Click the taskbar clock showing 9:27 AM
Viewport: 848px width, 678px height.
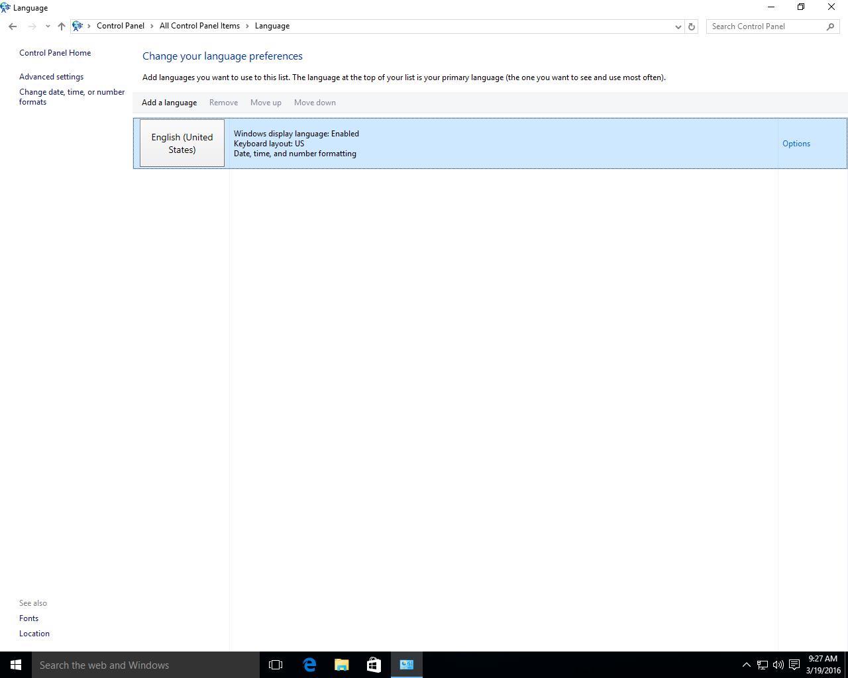(x=823, y=665)
